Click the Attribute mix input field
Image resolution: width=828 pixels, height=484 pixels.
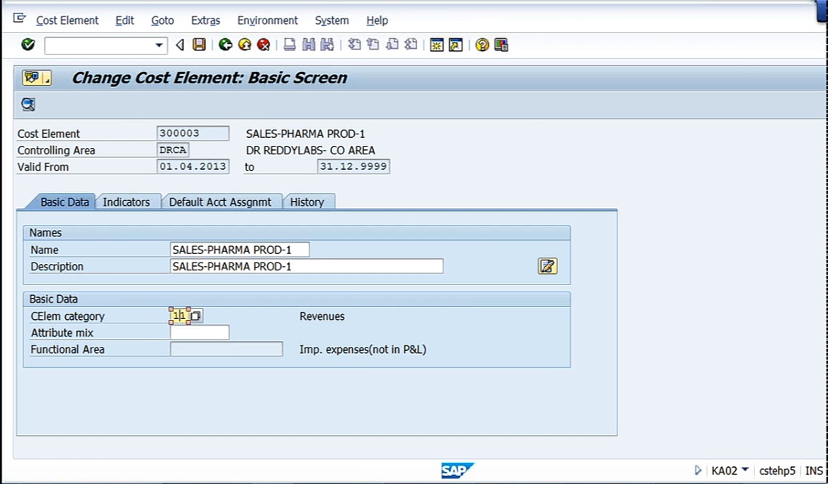click(200, 333)
